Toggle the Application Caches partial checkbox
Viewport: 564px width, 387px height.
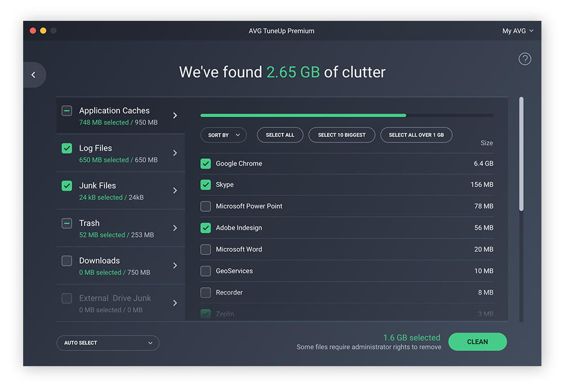[67, 110]
